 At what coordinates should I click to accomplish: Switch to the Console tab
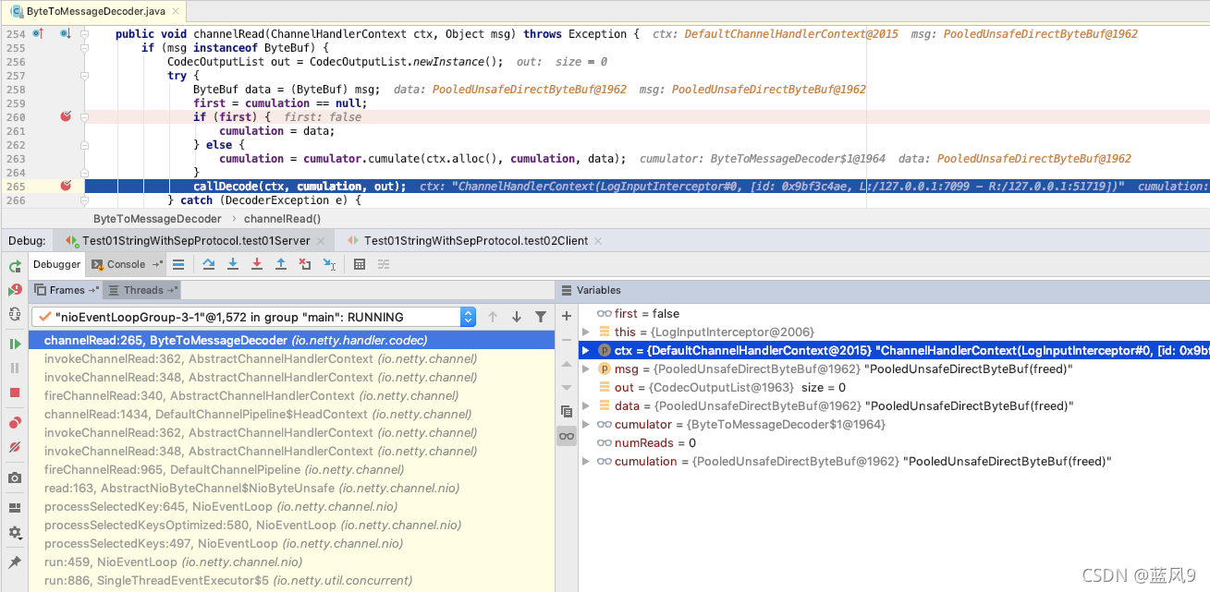(126, 264)
